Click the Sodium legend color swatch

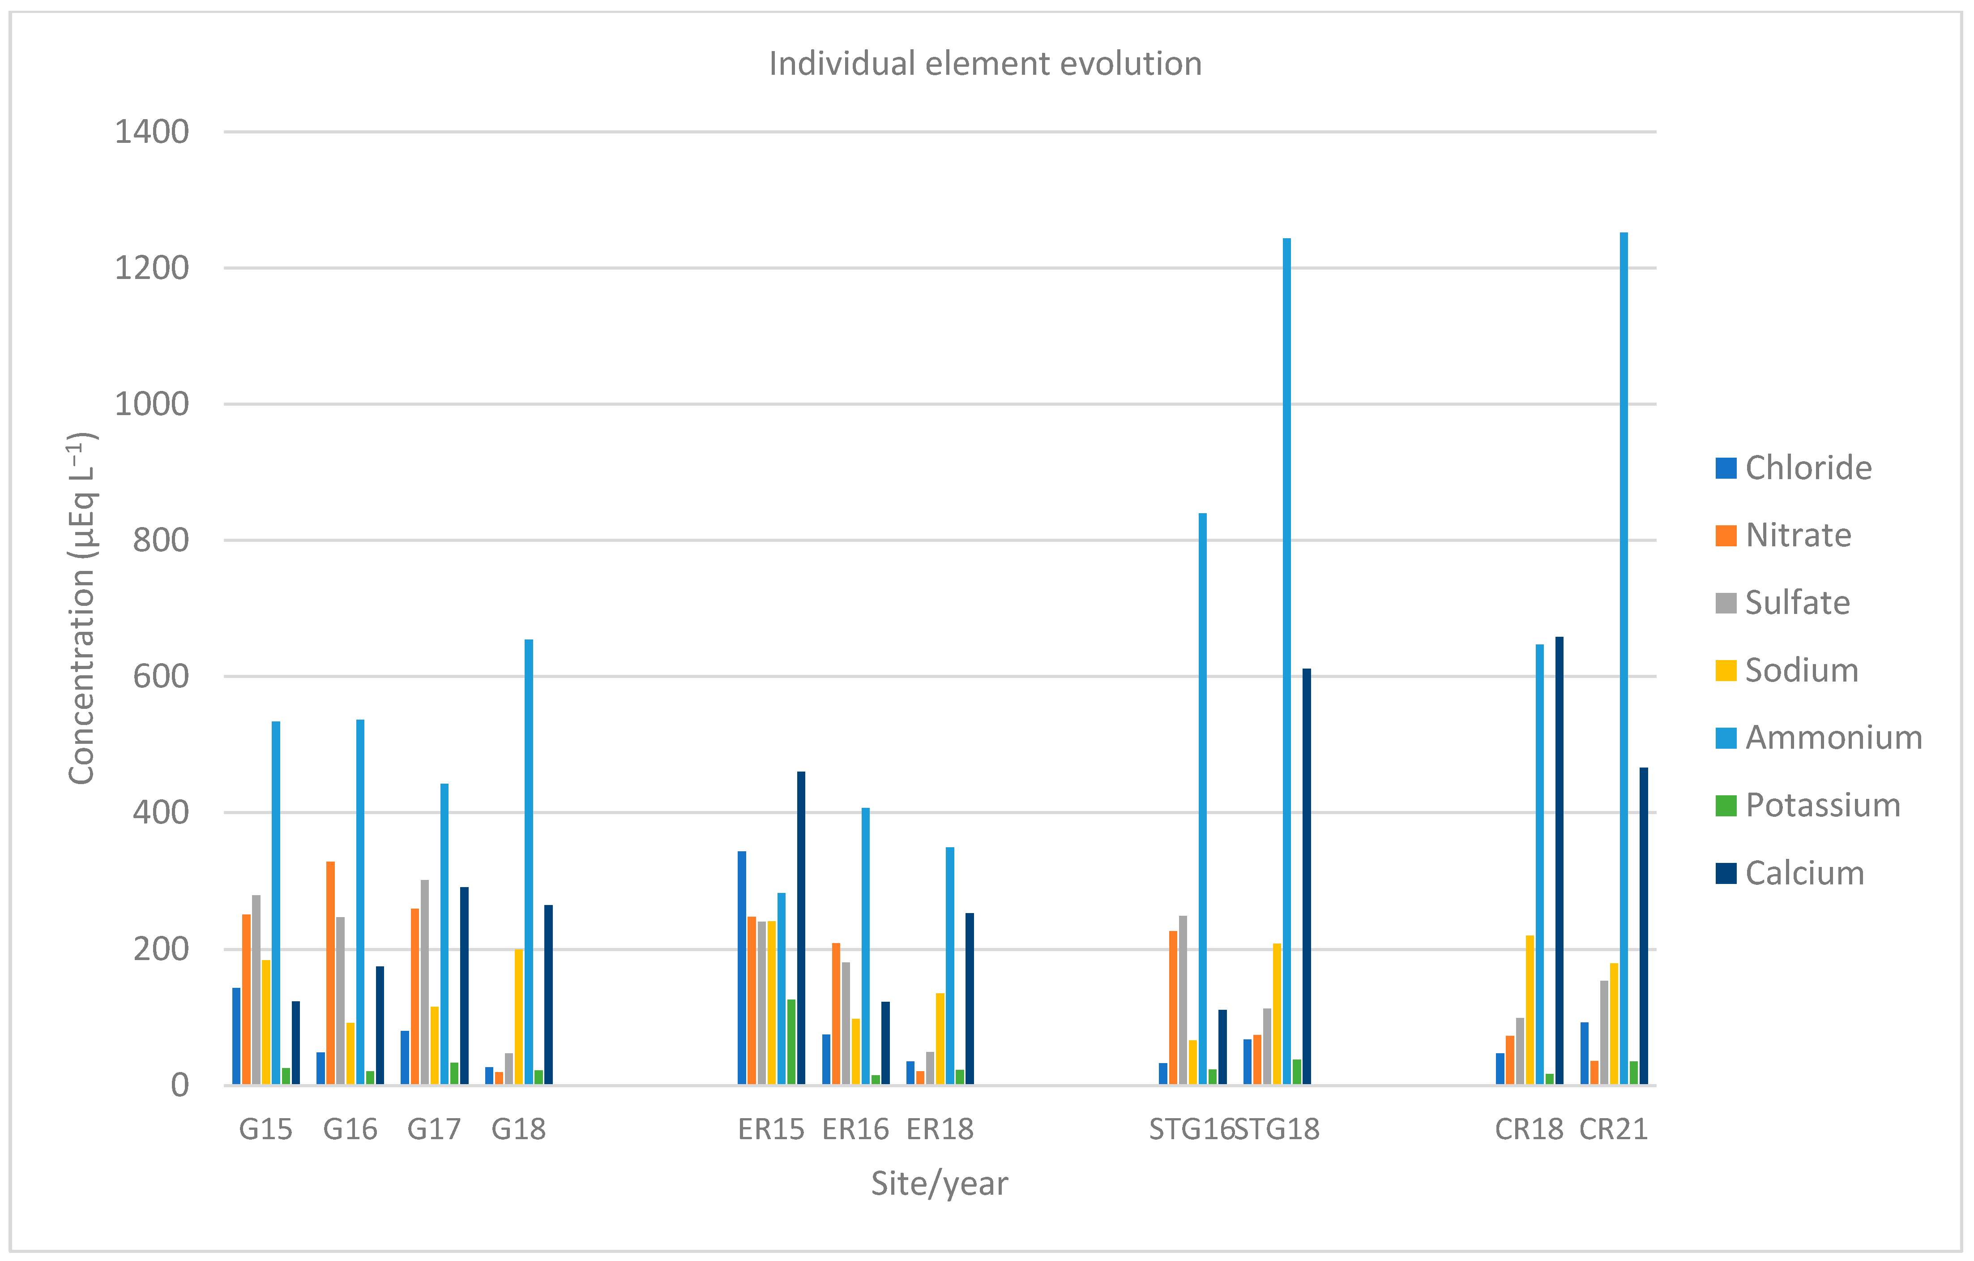click(1726, 671)
